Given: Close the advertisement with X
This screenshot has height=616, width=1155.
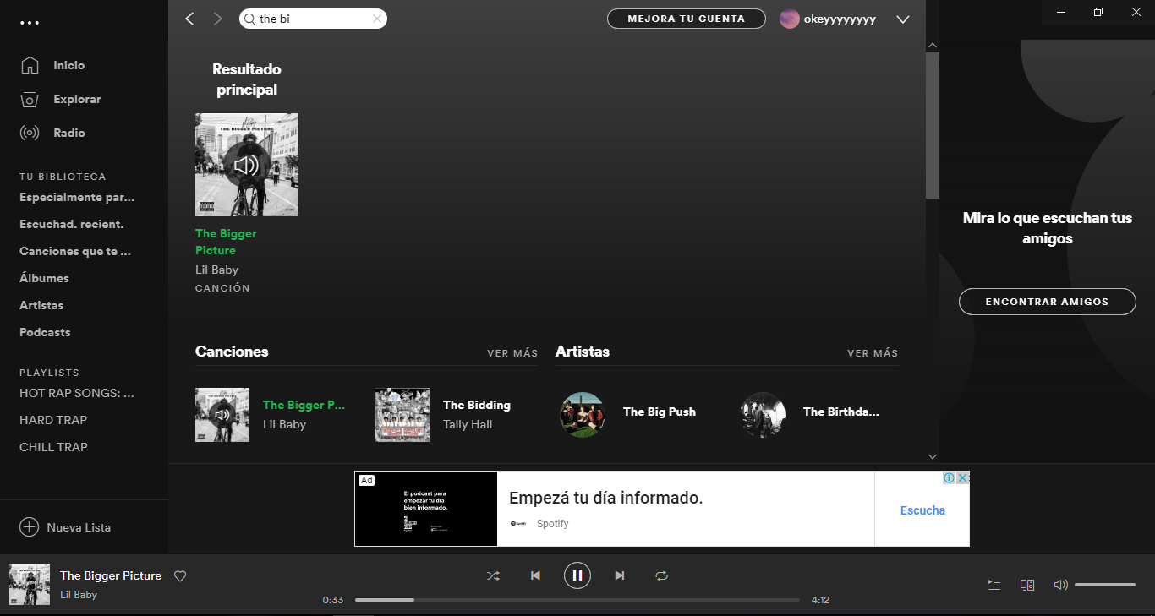Looking at the screenshot, I should tap(963, 477).
